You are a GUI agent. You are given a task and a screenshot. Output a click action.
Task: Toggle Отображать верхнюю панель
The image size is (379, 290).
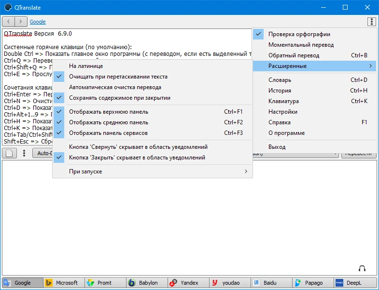coord(153,112)
